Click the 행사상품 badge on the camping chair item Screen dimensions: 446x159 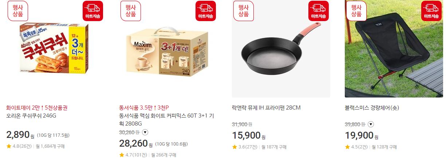356,11
